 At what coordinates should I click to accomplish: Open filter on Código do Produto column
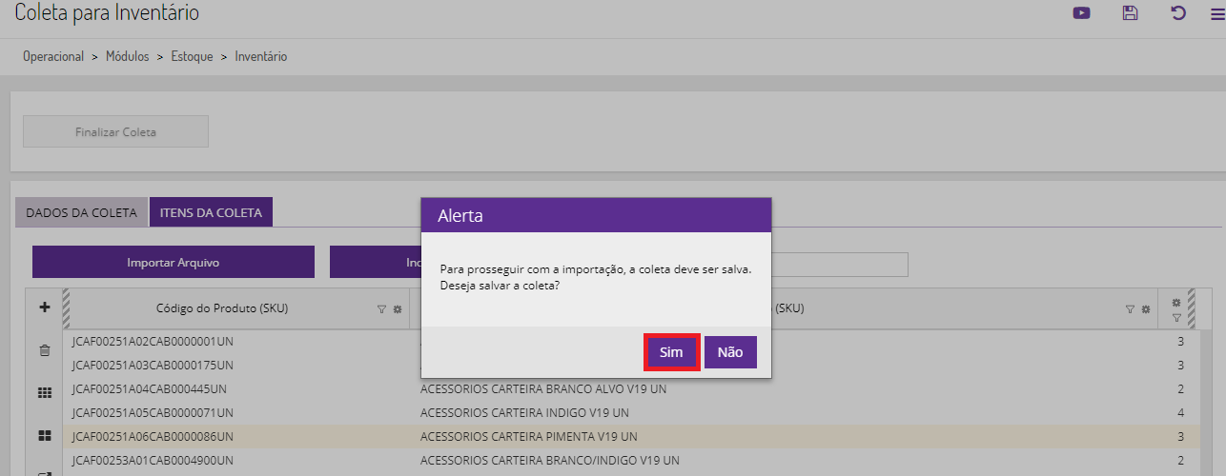[x=382, y=309]
